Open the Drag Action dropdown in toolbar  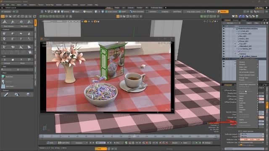click(x=195, y=12)
